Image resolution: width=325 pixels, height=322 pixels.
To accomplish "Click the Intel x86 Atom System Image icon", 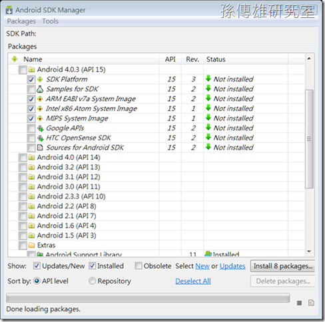I will point(40,108).
